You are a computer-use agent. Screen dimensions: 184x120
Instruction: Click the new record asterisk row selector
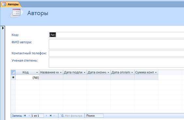point(13,77)
